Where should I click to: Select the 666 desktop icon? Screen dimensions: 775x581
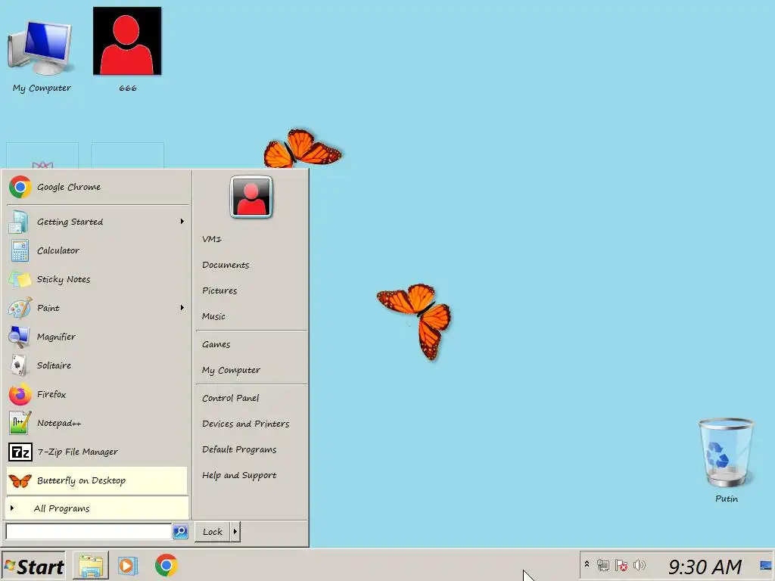click(127, 50)
